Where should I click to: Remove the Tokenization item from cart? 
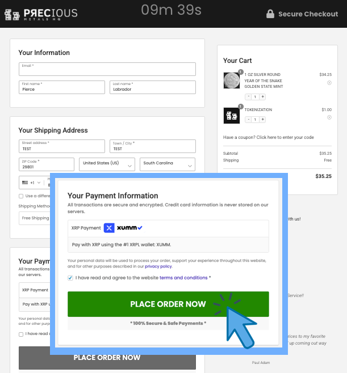(x=329, y=117)
